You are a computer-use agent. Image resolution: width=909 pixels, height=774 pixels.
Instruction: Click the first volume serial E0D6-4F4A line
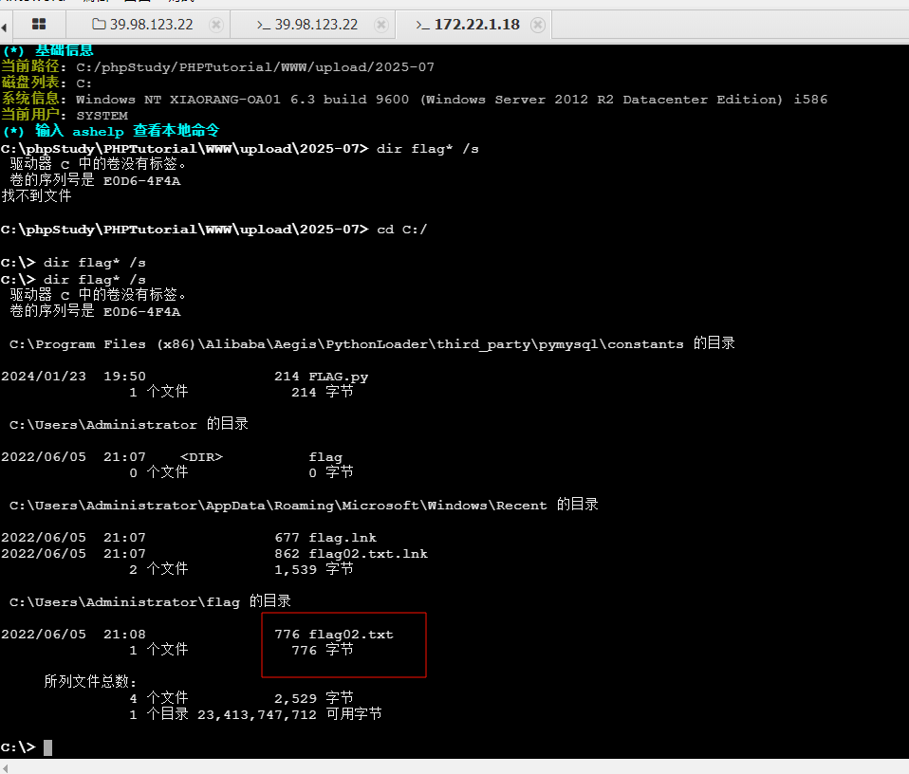pyautogui.click(x=95, y=181)
